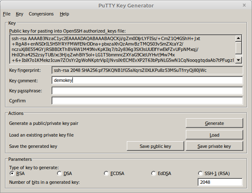Click the 'Confirm' label
Viewport: 252px width, 193px height.
[x=17, y=101]
